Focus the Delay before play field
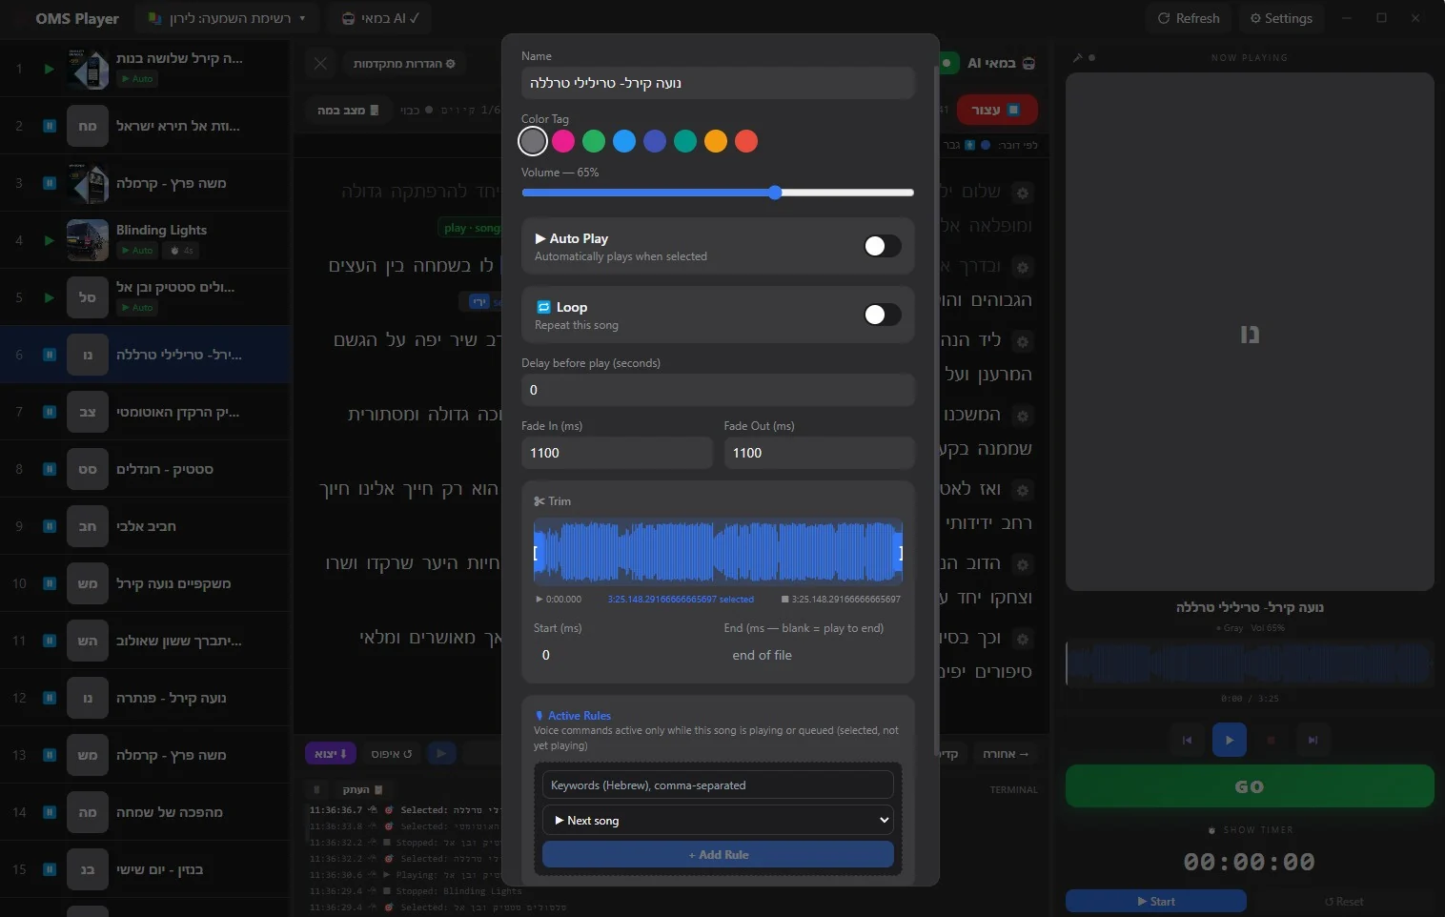This screenshot has height=917, width=1445. 718,390
